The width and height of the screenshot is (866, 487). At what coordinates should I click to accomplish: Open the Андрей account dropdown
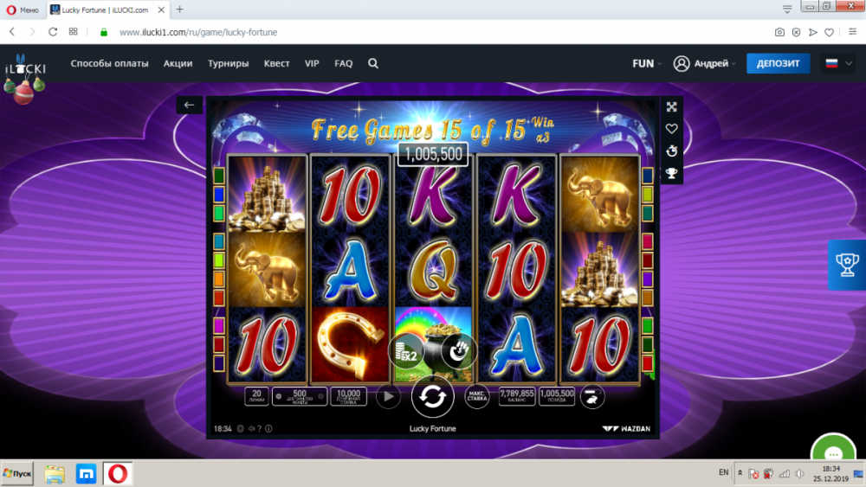705,63
